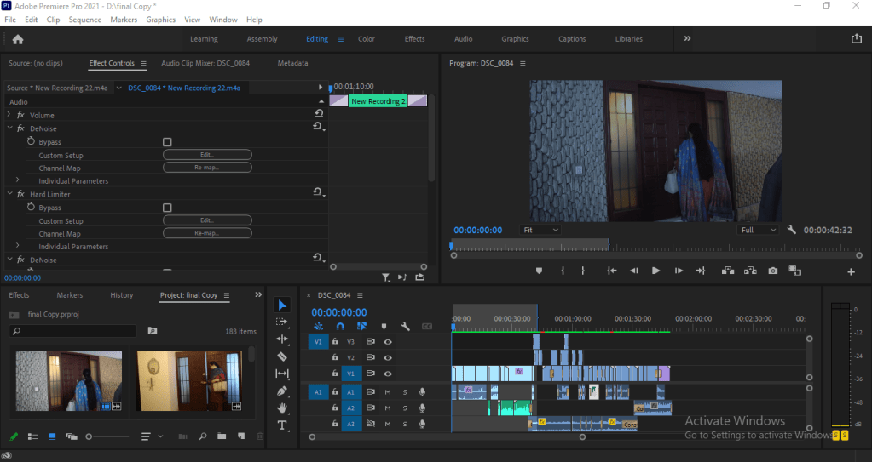The width and height of the screenshot is (872, 462).
Task: Select the Hand tool
Action: (x=283, y=408)
